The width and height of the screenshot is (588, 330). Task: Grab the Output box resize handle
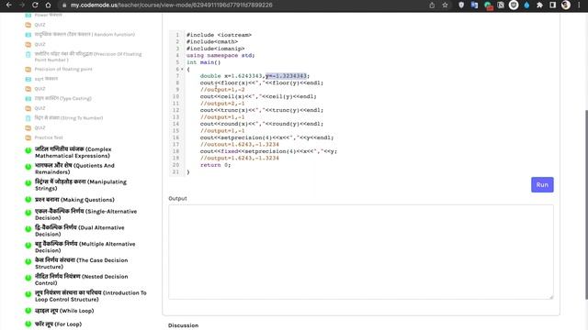(x=551, y=297)
